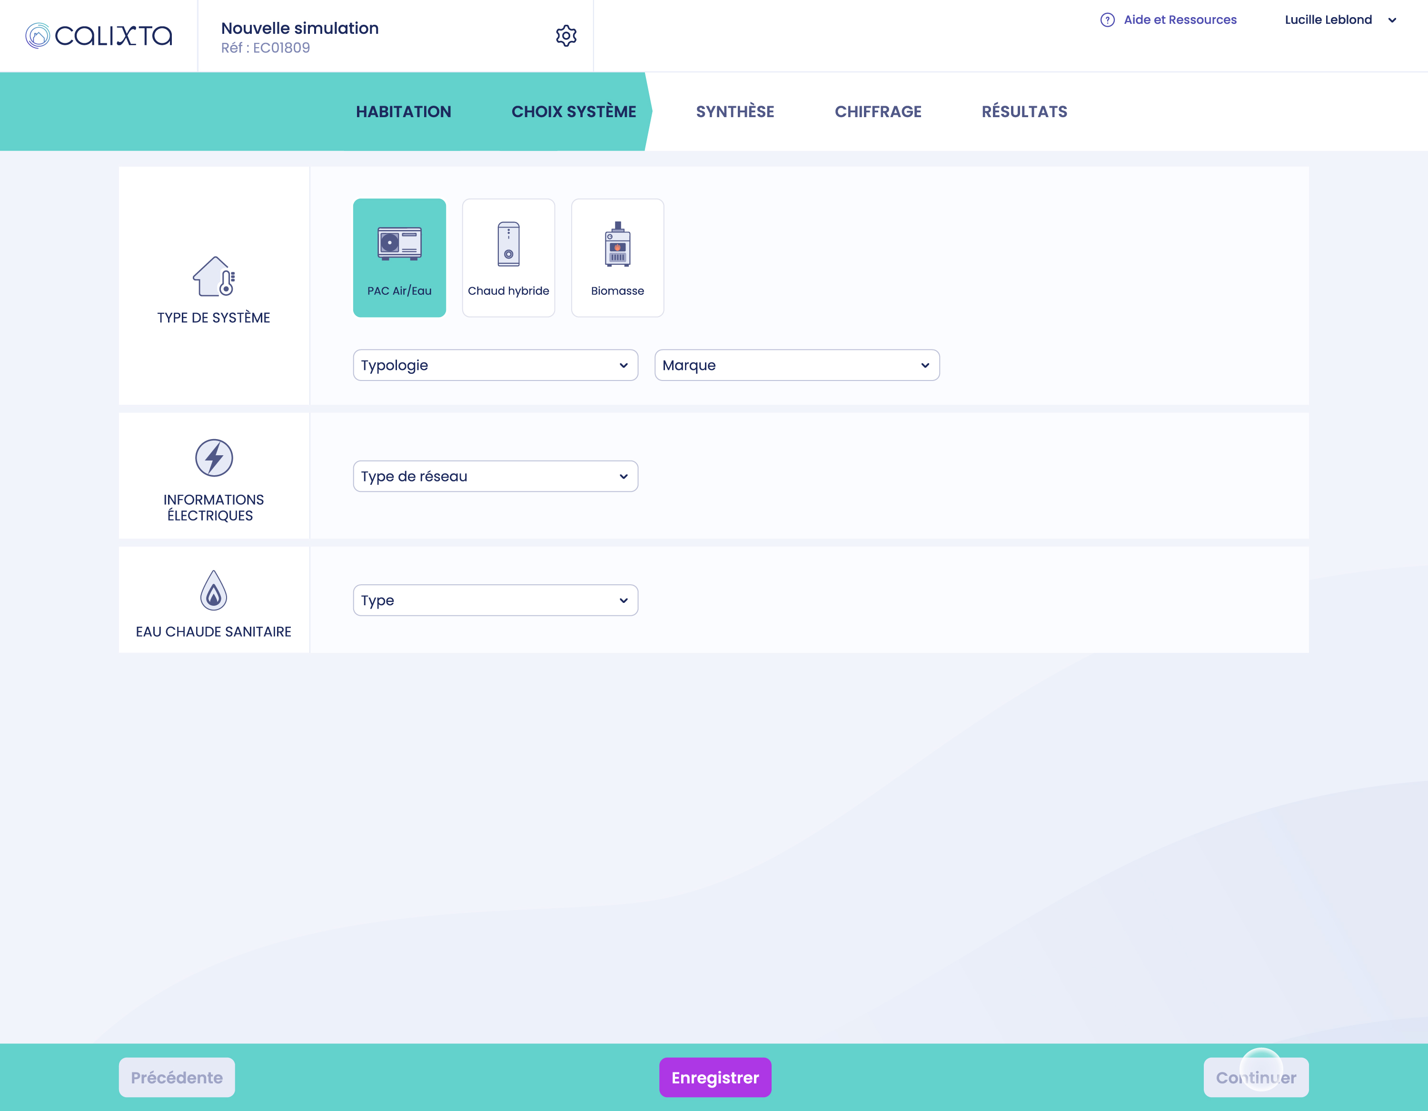Go to the Résultats tab

[x=1024, y=111]
